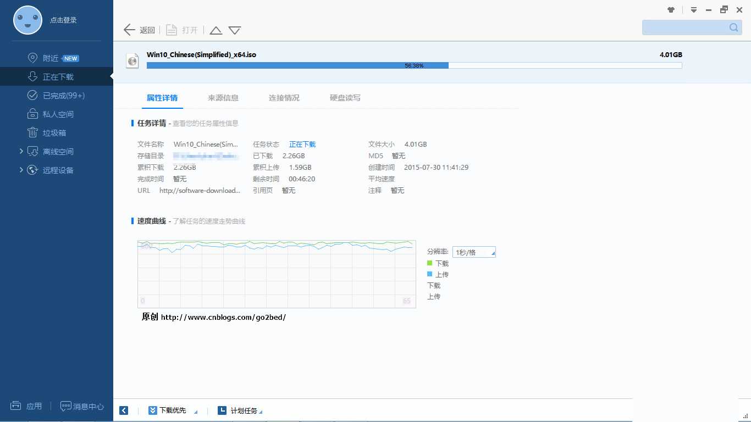The width and height of the screenshot is (751, 422).
Task: Click the globe icon beside 远程设备
Action: [32, 170]
